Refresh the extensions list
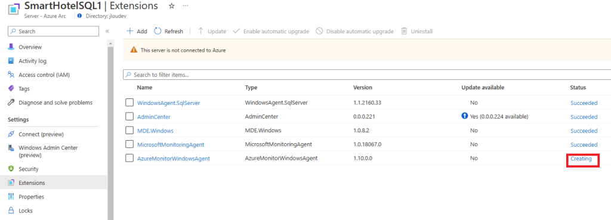 (169, 31)
